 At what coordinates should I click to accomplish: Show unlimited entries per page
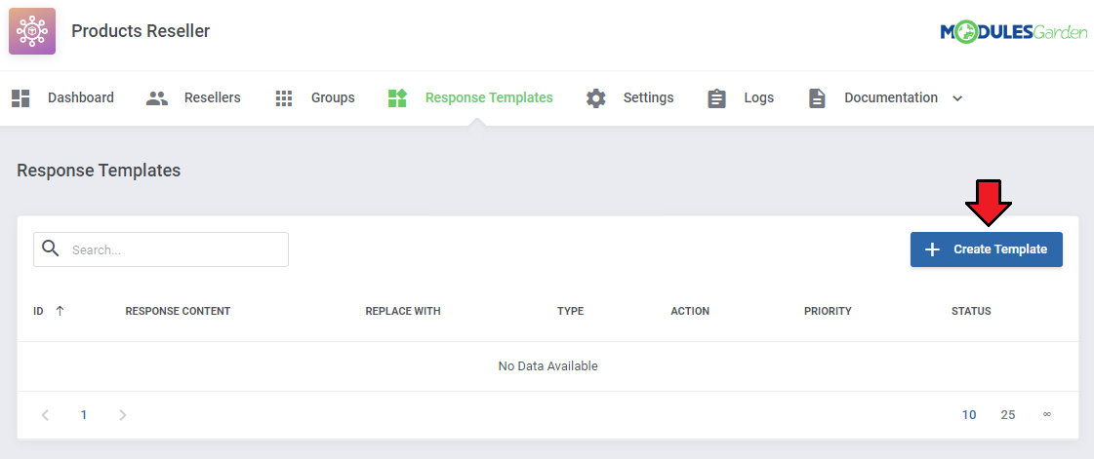coord(1046,414)
